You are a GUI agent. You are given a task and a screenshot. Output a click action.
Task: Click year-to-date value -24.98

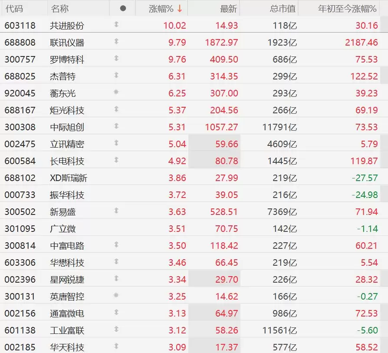tap(365, 195)
